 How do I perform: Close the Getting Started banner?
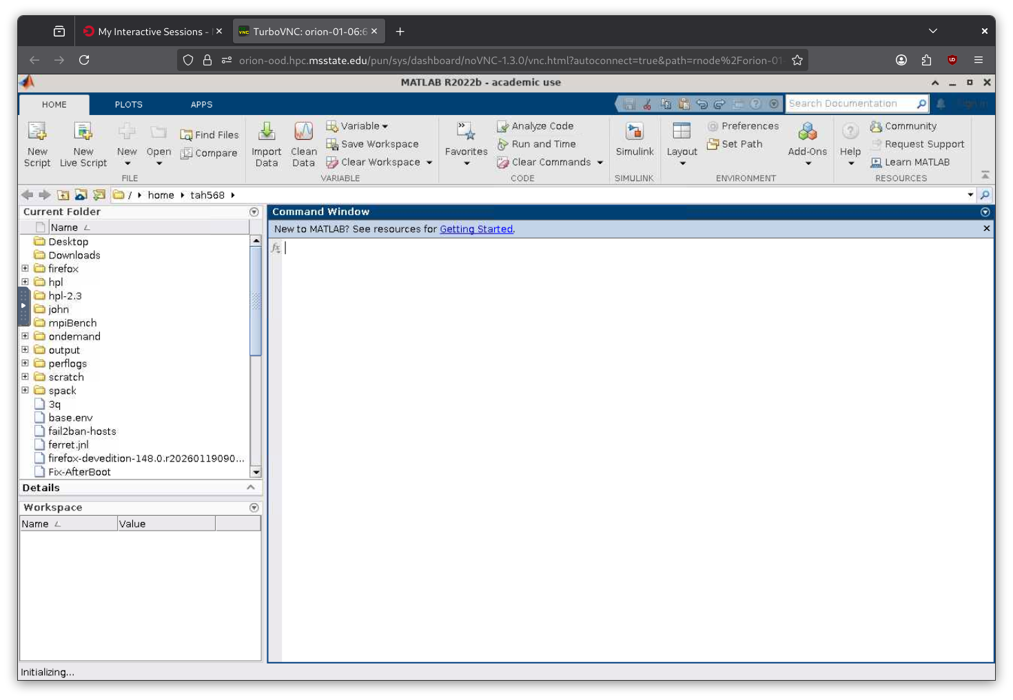click(986, 229)
